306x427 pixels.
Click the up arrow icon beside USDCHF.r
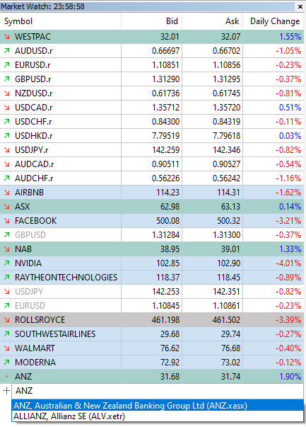(7, 122)
